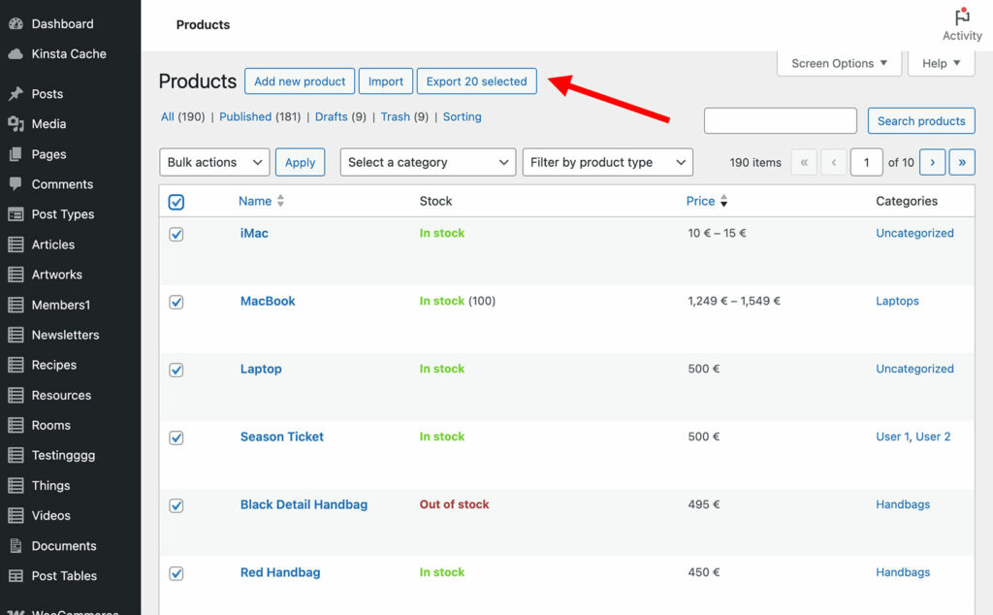Image resolution: width=993 pixels, height=615 pixels.
Task: Go to next page of products
Action: click(x=932, y=162)
